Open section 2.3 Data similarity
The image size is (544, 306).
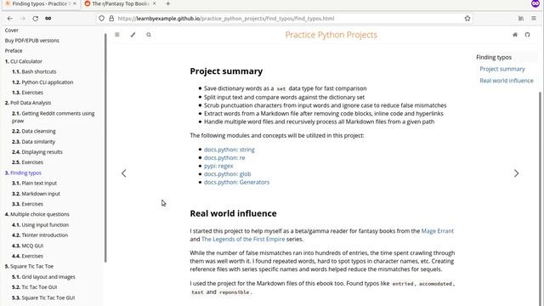click(x=33, y=142)
